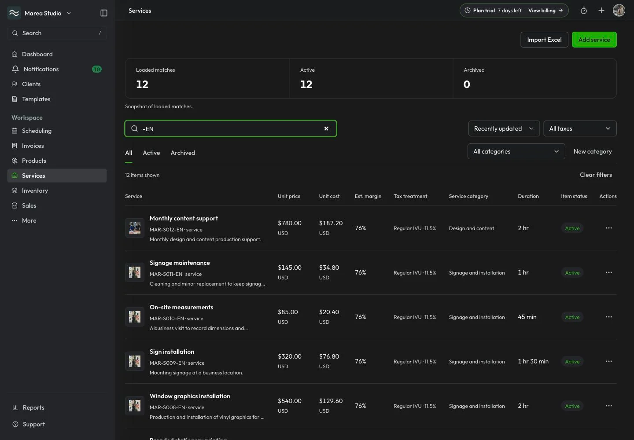634x440 pixels.
Task: Open Inventory section
Action: point(57,191)
